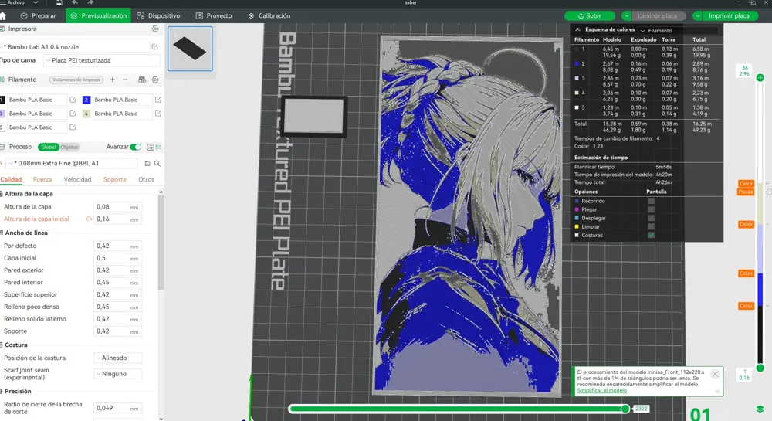This screenshot has height=421, width=772.
Task: Click the green horizontal move slider handle
Action: [625, 409]
